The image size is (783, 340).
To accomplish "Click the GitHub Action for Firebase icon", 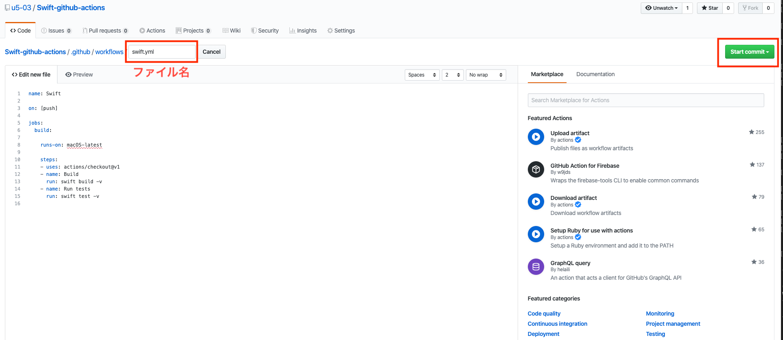I will 536,169.
